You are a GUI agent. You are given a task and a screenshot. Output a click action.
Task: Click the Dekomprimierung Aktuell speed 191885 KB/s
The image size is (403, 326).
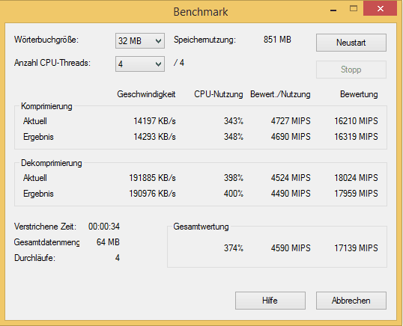click(x=152, y=178)
